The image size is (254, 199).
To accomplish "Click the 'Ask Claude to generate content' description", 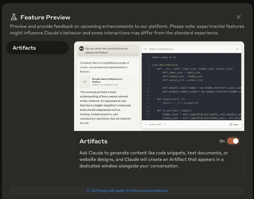I will 154,160.
